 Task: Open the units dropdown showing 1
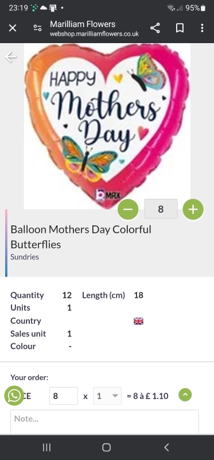[107, 396]
